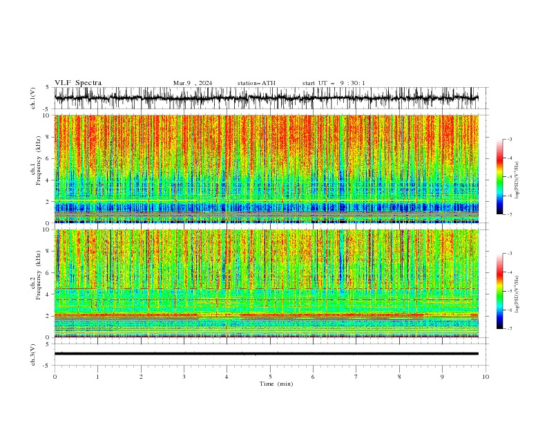The height and width of the screenshot is (423, 547).
Task: Click the "-6" label on ch.2 color bar
Action: click(x=509, y=310)
